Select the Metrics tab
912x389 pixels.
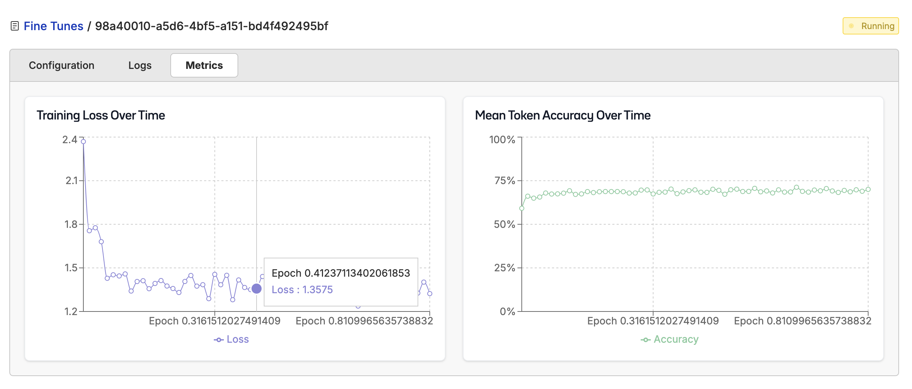(x=204, y=65)
